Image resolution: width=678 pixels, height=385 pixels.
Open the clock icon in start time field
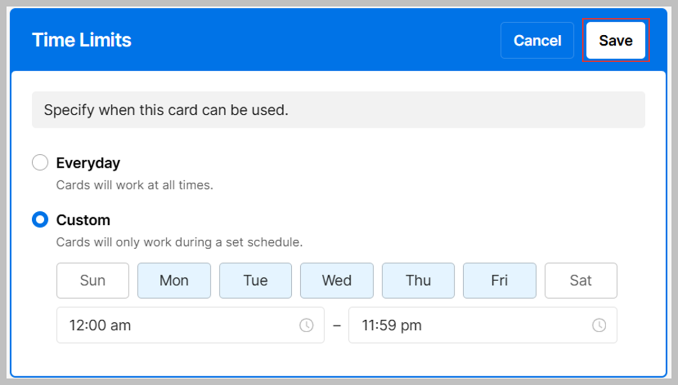306,325
